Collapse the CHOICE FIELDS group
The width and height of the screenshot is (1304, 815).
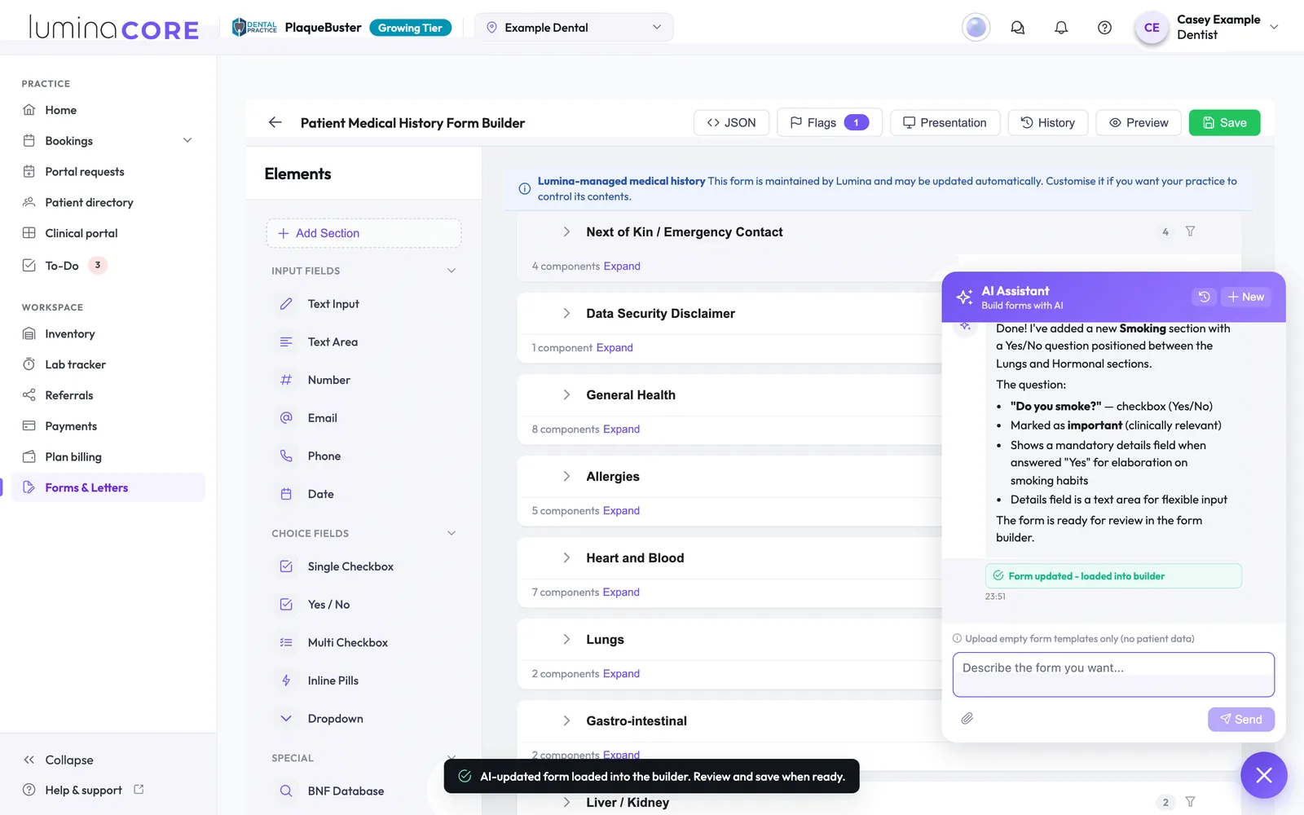pos(452,533)
